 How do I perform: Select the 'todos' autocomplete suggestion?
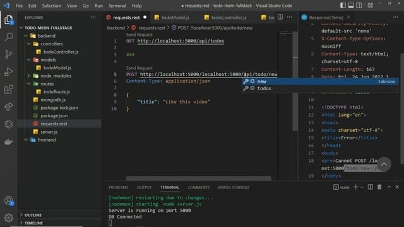[320, 88]
